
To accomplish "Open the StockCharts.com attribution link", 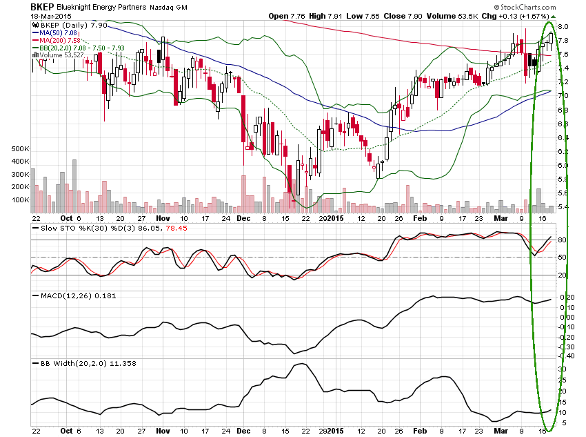I will [x=525, y=7].
